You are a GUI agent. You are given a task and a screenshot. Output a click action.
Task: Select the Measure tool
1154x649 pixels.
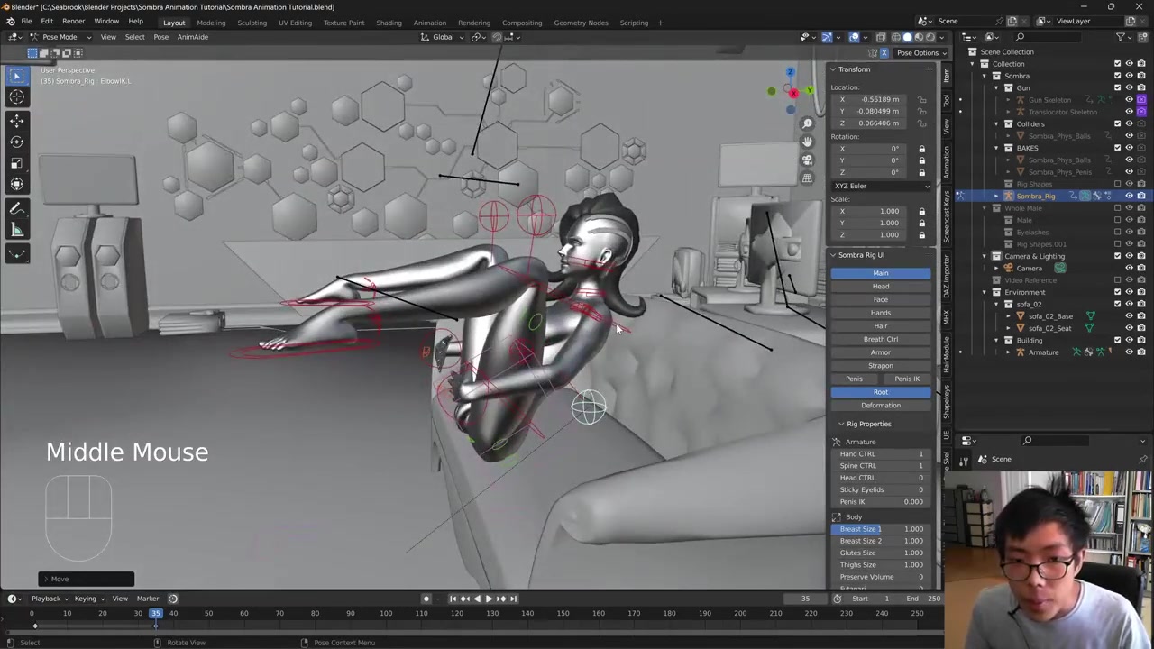16,231
